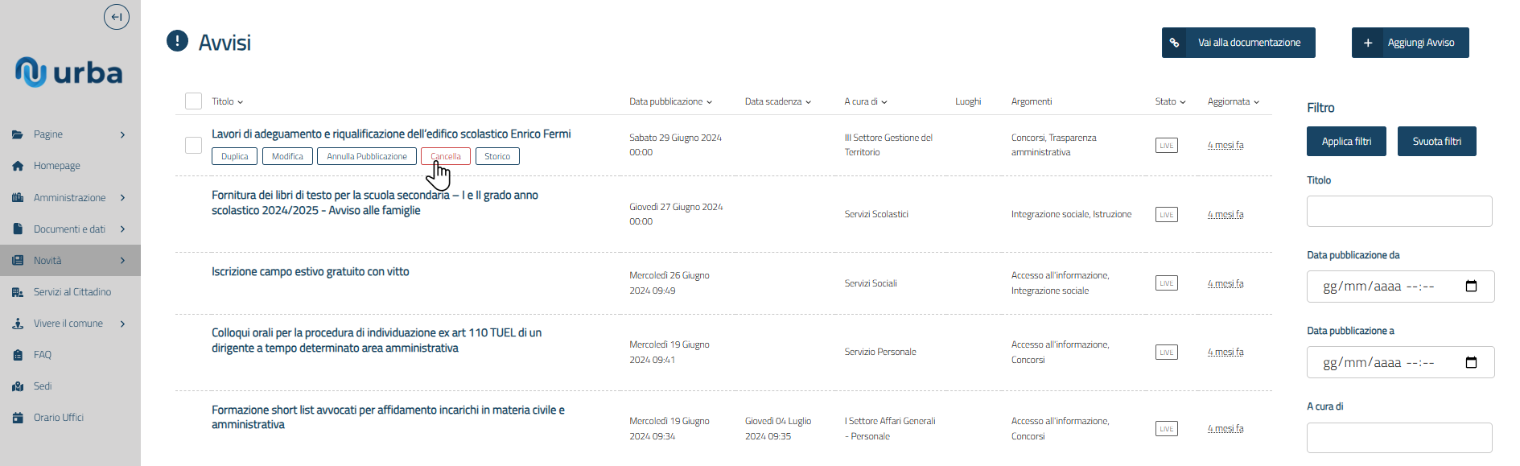This screenshot has width=1520, height=466.
Task: Toggle the select-all checkbox in table header
Action: click(193, 101)
